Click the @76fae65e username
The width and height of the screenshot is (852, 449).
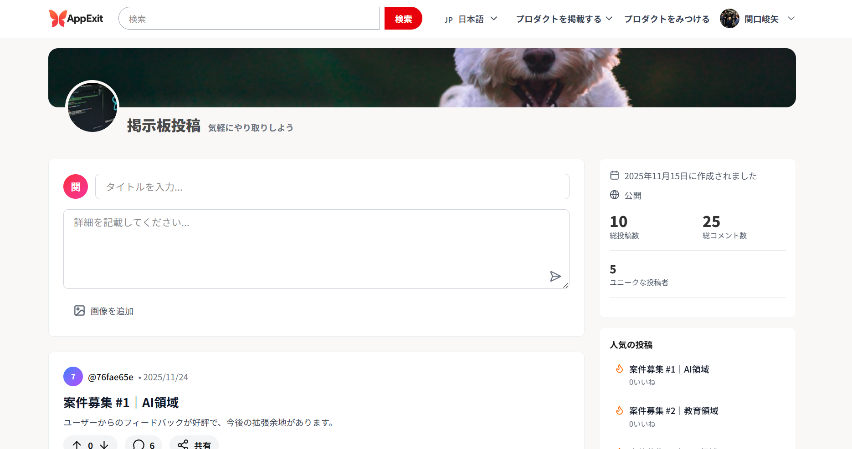pyautogui.click(x=111, y=377)
